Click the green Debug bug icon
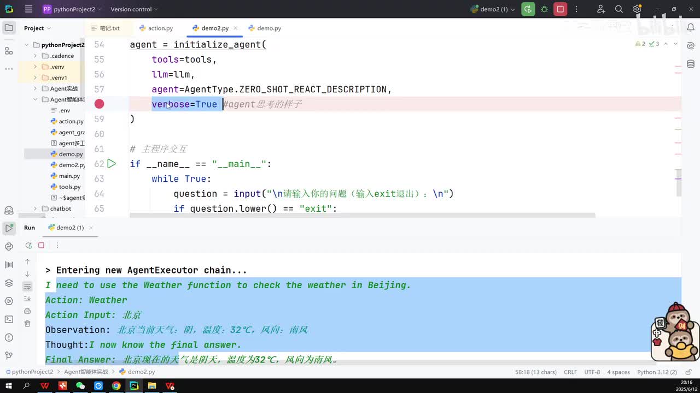The height and width of the screenshot is (393, 700). click(x=544, y=9)
